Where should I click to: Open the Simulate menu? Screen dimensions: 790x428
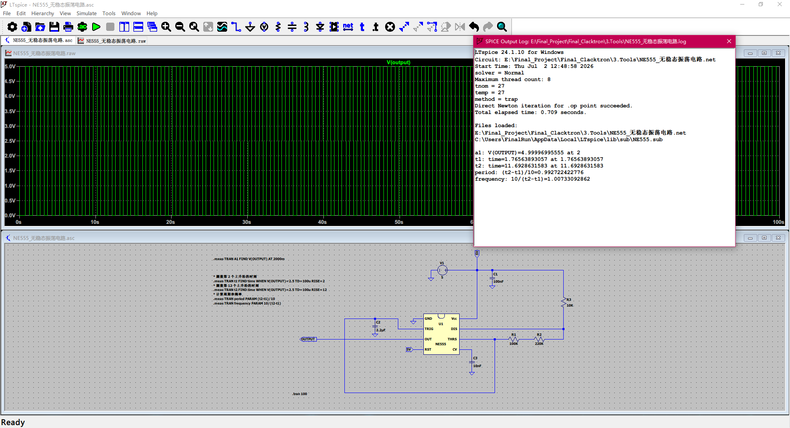coord(86,14)
